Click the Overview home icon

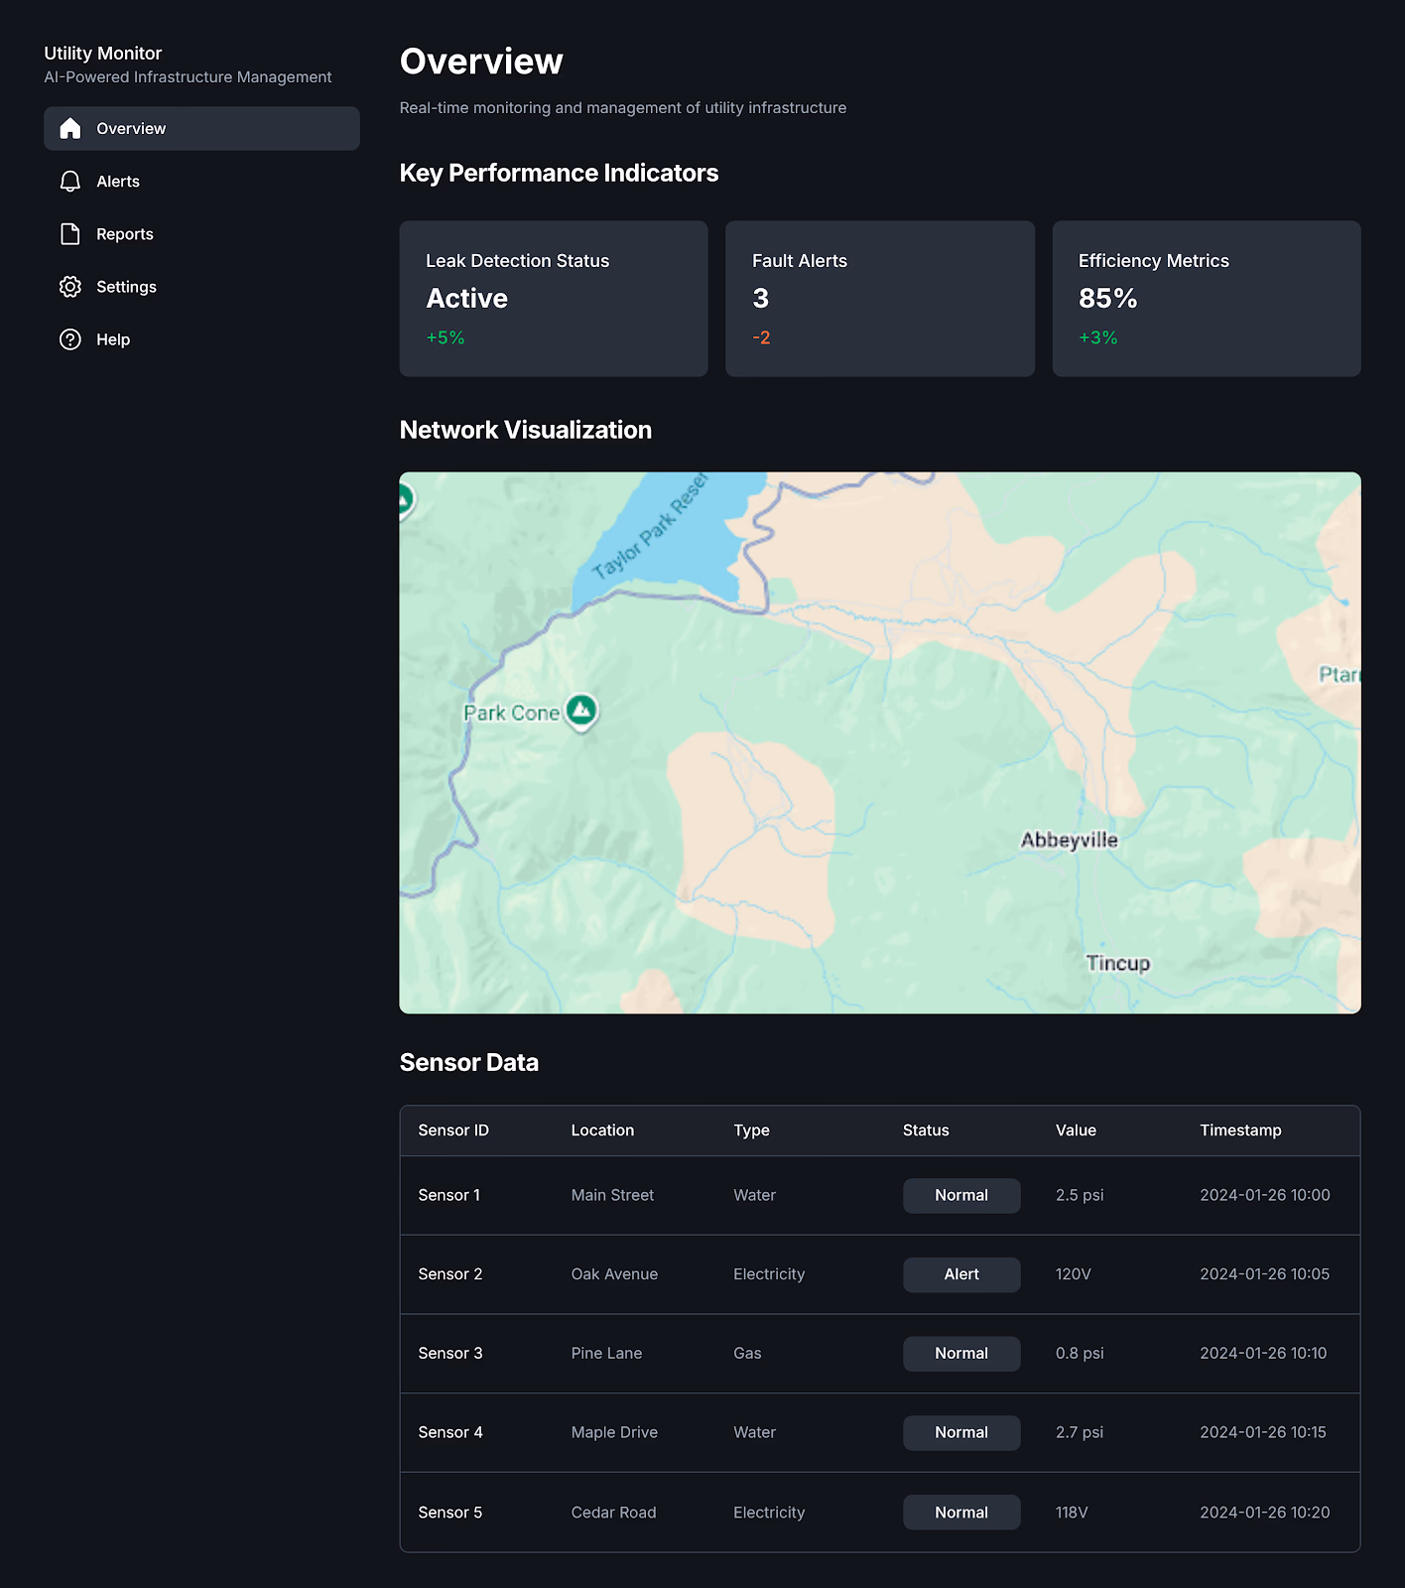[x=70, y=129]
